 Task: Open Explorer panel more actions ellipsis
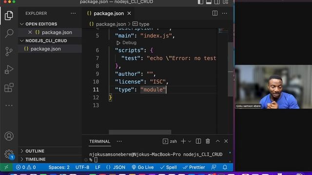73,13
